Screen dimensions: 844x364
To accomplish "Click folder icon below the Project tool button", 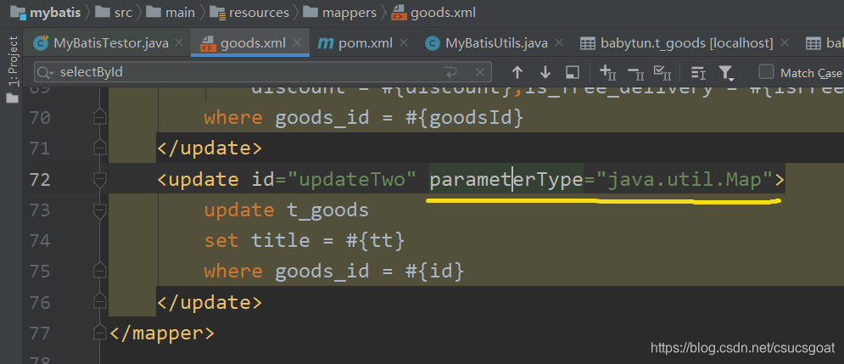I will coord(12,98).
